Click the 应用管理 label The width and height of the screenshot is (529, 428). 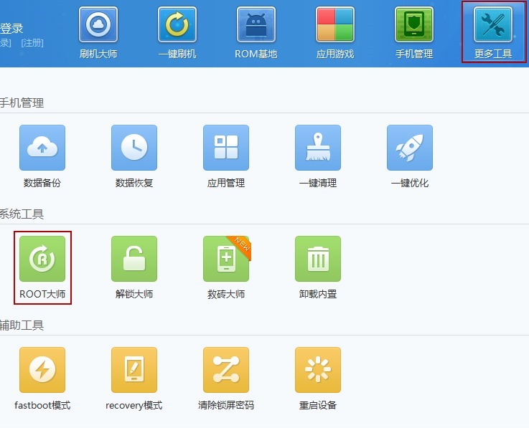tap(226, 183)
